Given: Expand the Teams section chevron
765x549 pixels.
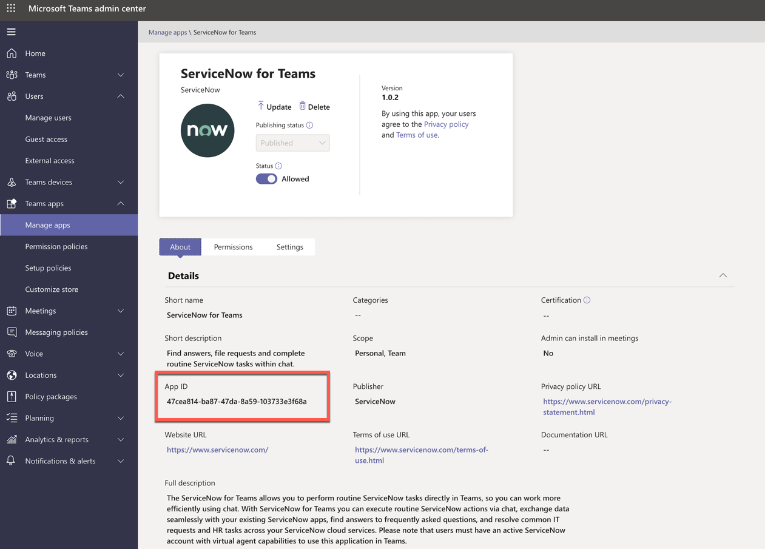Looking at the screenshot, I should (x=121, y=75).
